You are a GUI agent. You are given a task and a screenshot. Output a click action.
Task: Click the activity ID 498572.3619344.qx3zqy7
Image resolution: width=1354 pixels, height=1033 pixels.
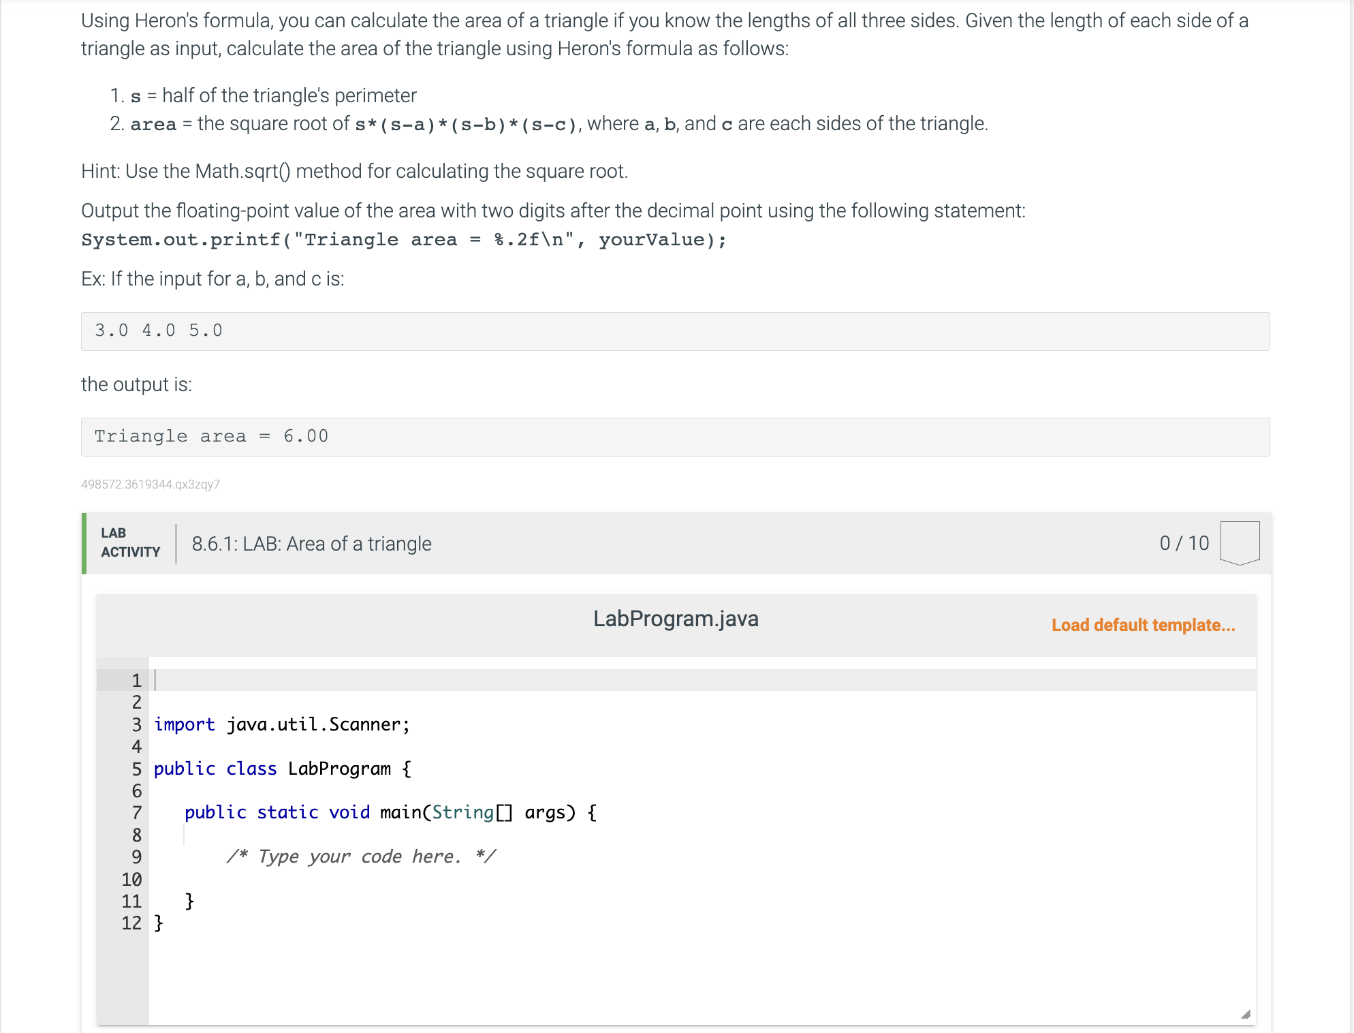tap(151, 484)
